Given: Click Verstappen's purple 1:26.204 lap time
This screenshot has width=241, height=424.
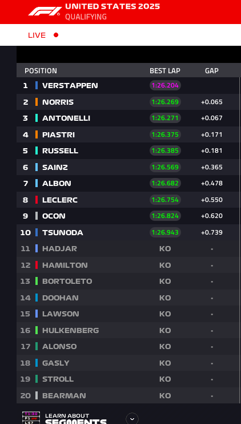Looking at the screenshot, I should point(165,85).
